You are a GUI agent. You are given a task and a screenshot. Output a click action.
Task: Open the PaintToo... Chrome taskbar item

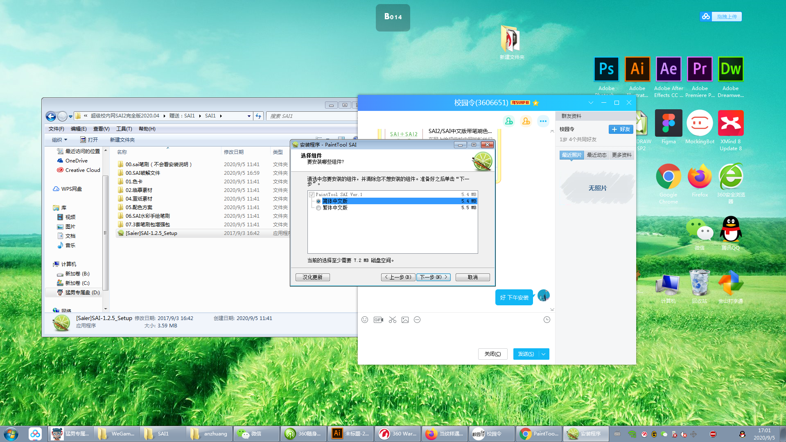(538, 434)
